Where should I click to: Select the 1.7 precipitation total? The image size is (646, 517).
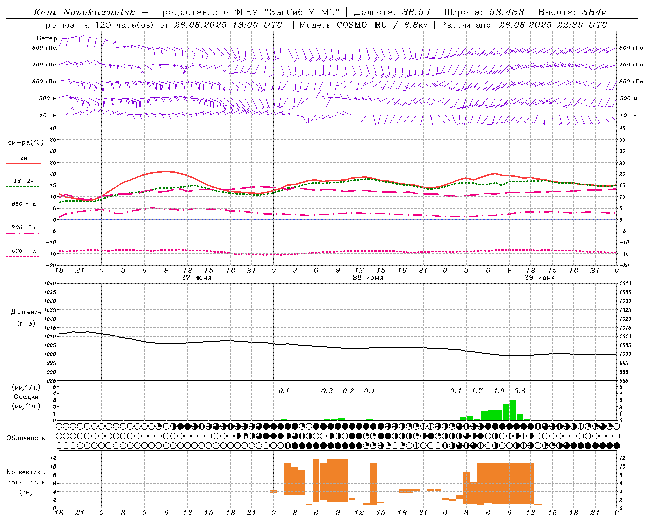477,391
